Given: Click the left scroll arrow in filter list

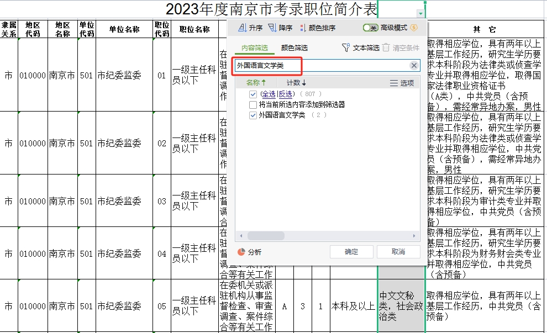Looking at the screenshot, I should pos(241,236).
